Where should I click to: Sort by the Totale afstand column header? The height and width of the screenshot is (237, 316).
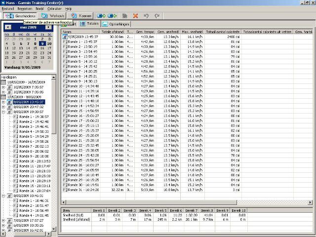[113, 32]
